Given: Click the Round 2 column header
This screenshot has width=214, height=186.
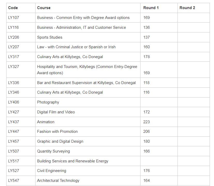Looking at the screenshot, I should point(187,8).
